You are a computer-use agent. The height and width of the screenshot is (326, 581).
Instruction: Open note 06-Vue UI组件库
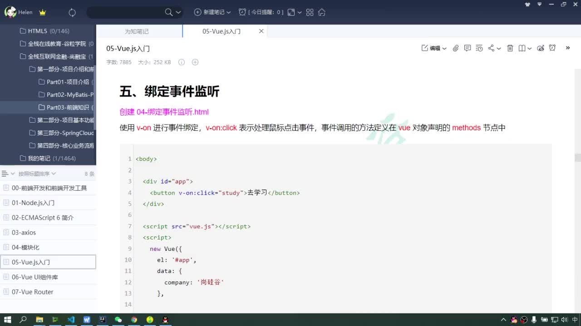pyautogui.click(x=48, y=277)
